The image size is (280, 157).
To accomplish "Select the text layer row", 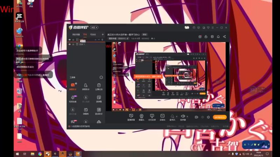I will 86,44.
